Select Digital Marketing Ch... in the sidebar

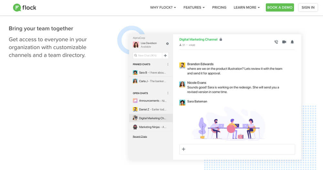(151, 118)
